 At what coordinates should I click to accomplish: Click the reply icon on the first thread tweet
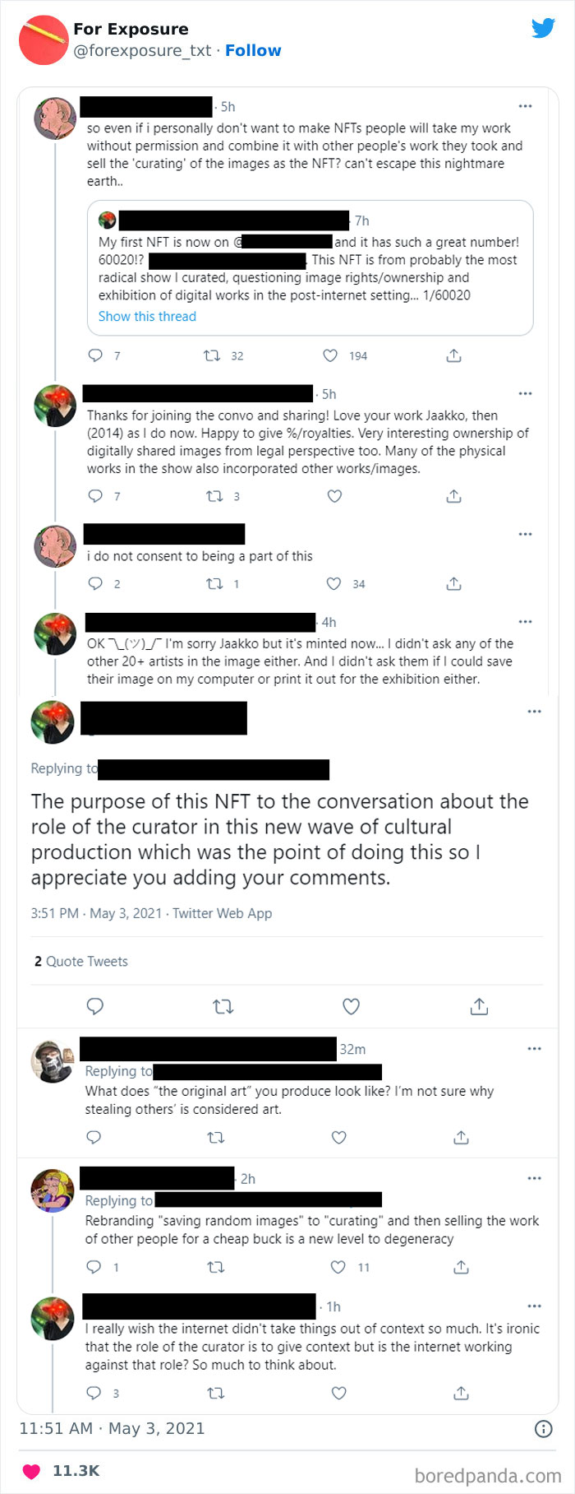coord(96,355)
